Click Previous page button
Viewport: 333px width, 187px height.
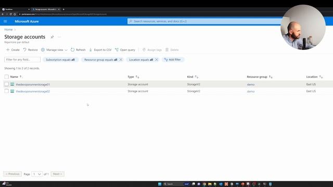[x=12, y=174]
